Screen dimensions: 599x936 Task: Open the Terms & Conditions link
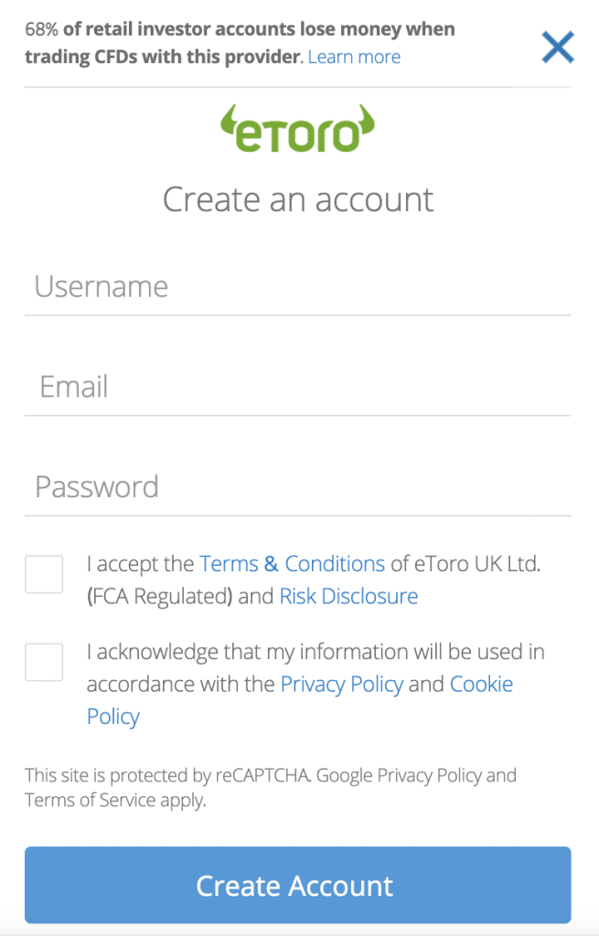point(292,563)
